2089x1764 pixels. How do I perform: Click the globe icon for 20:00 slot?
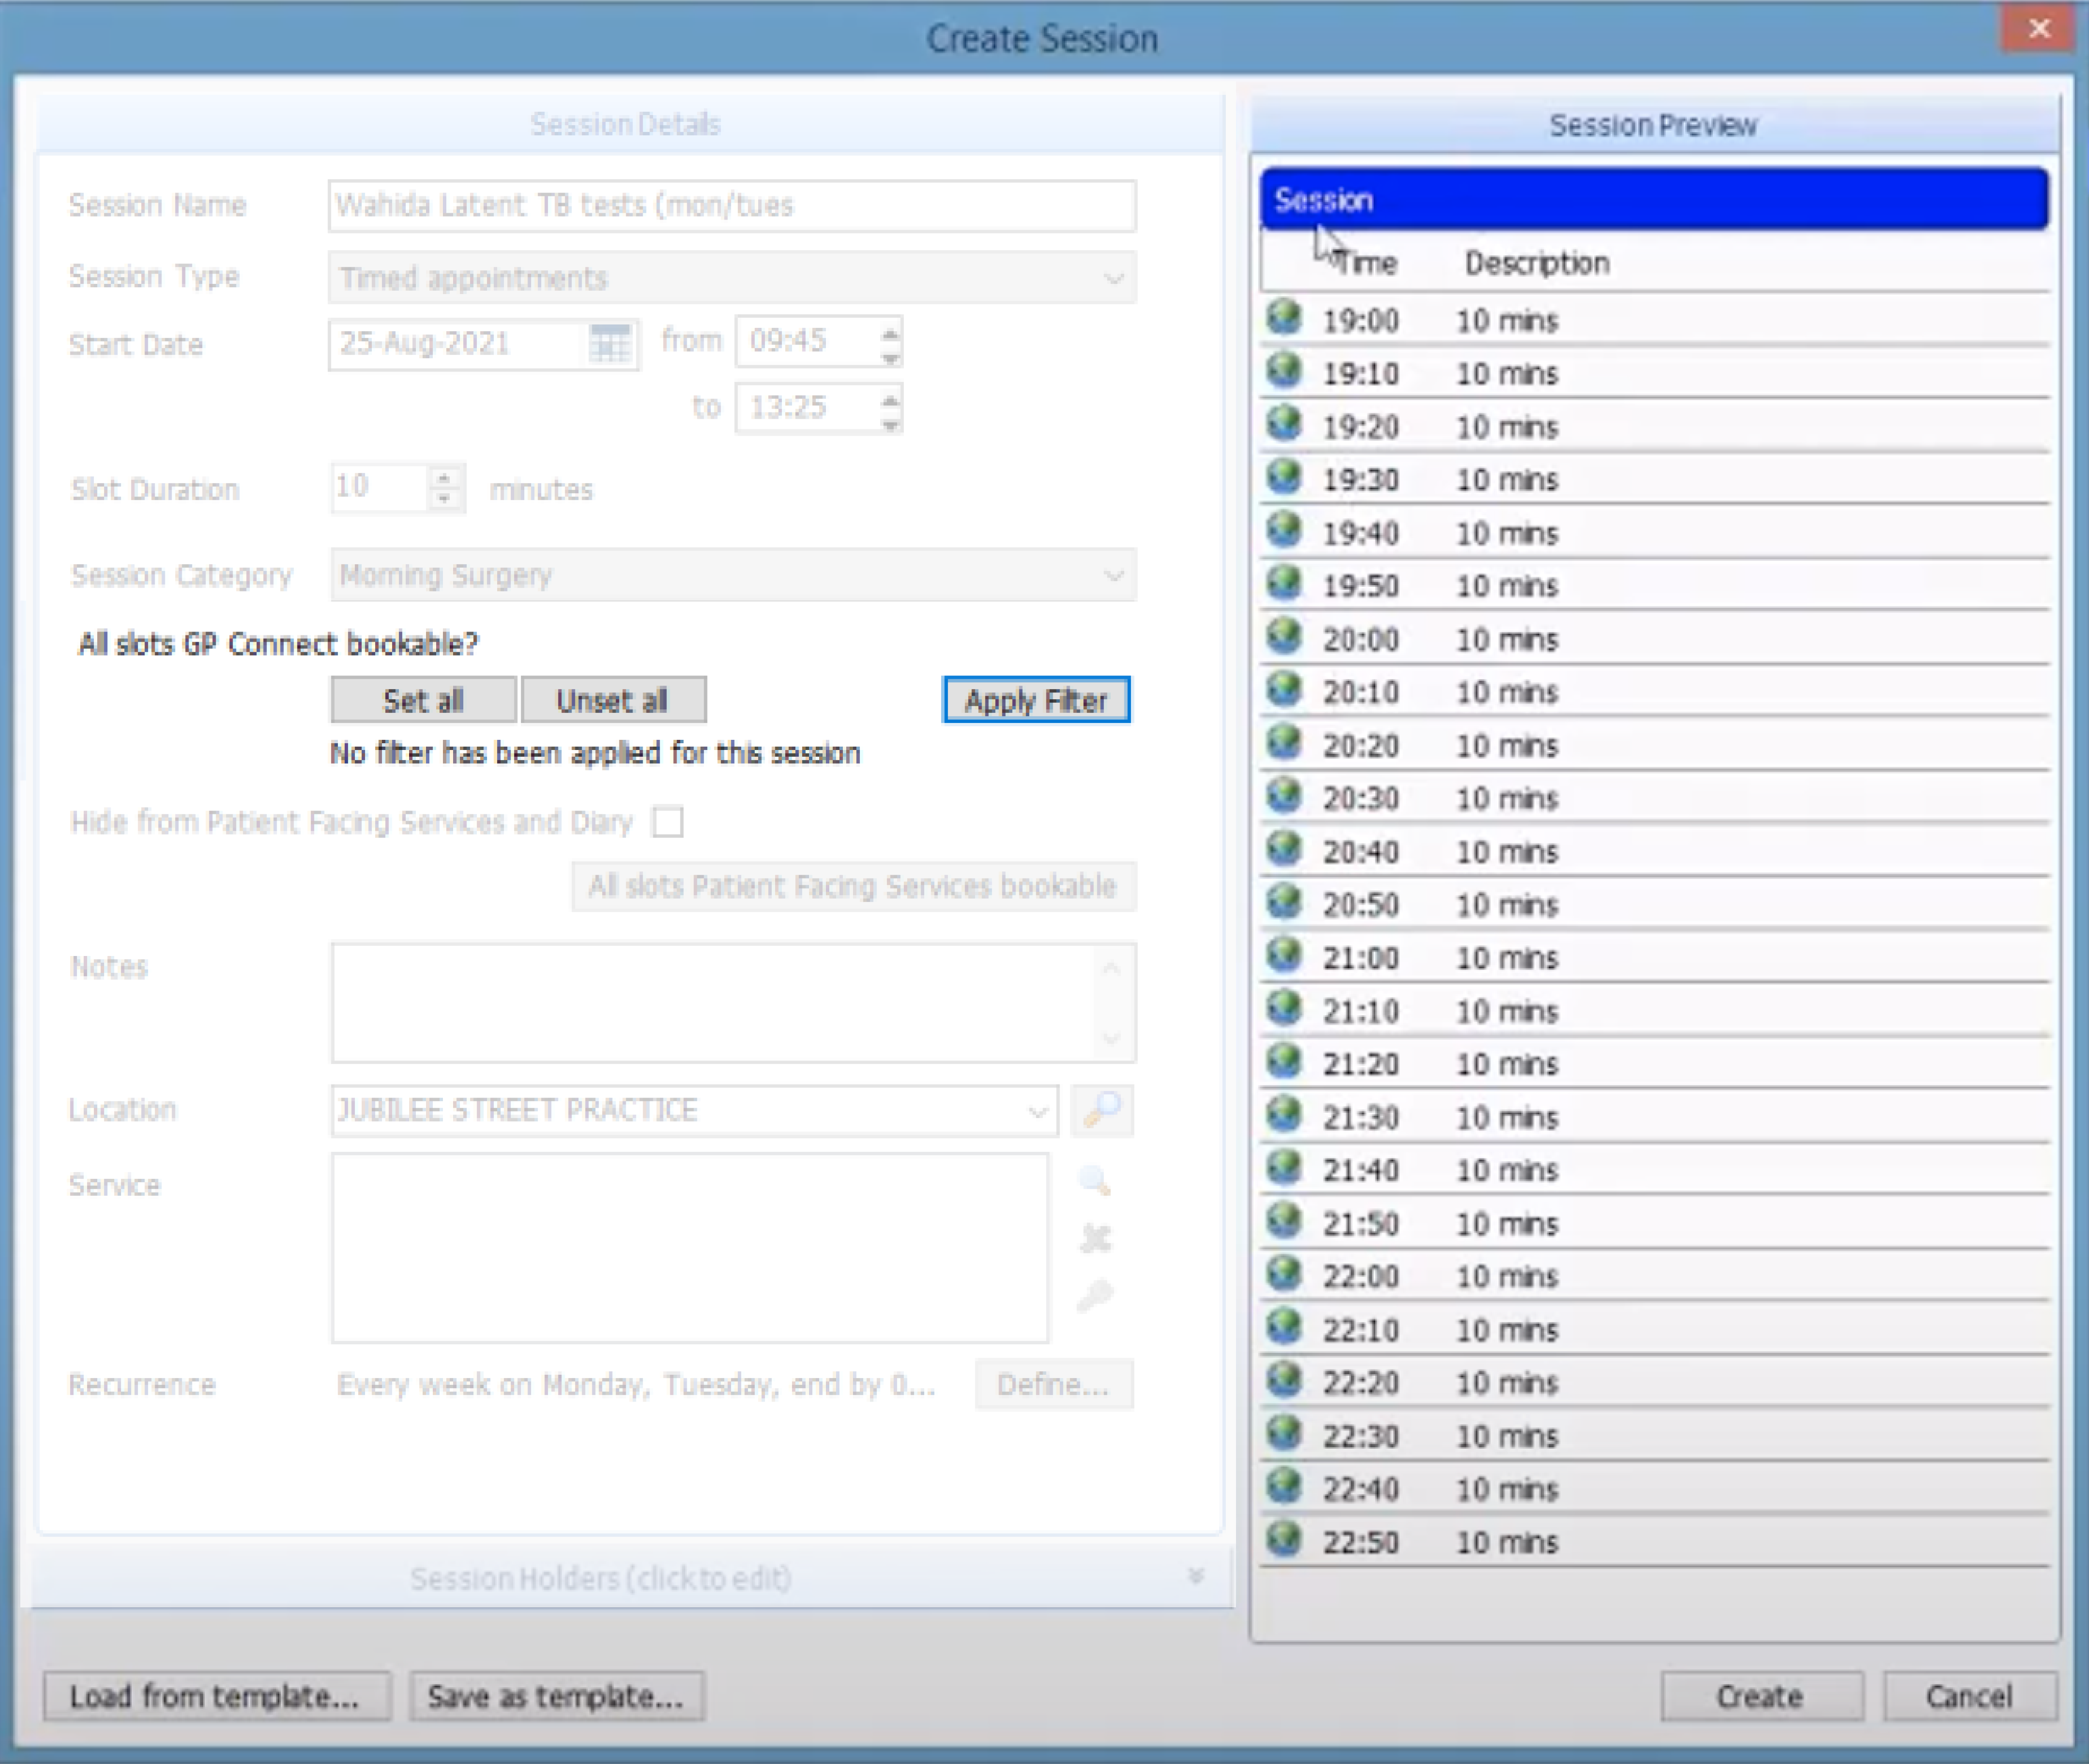coord(1283,636)
